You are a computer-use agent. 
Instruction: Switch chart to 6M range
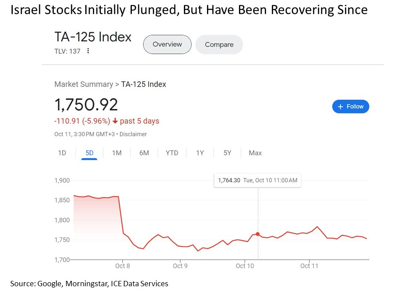[144, 153]
